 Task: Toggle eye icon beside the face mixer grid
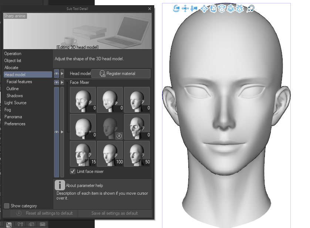[57, 132]
